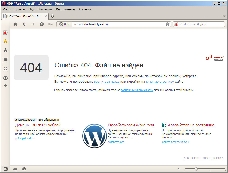Open ad 'Домены .RU за 89 рублей'

(38, 125)
